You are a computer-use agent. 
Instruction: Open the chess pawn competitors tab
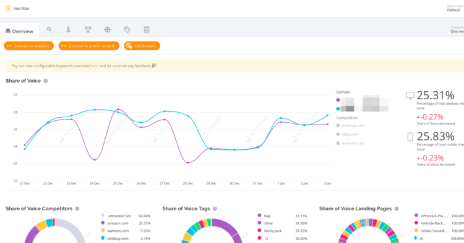68,29
